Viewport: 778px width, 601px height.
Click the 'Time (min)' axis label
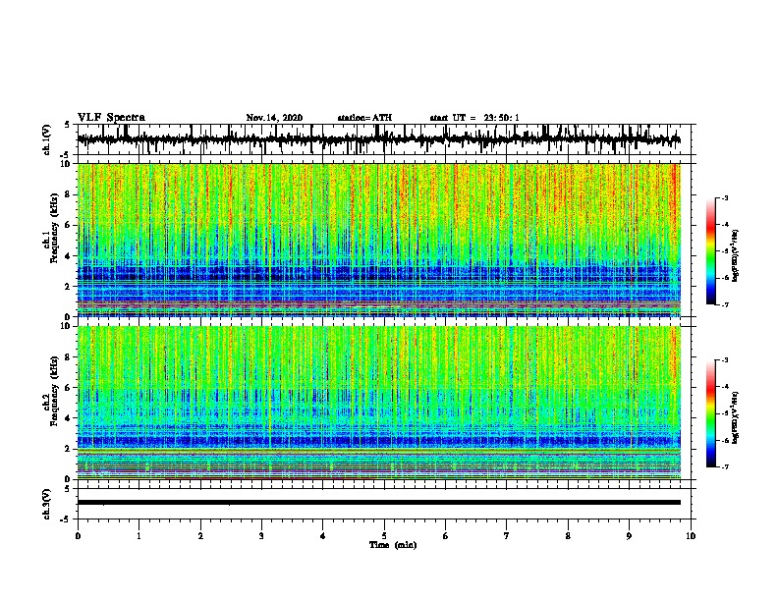tap(393, 545)
